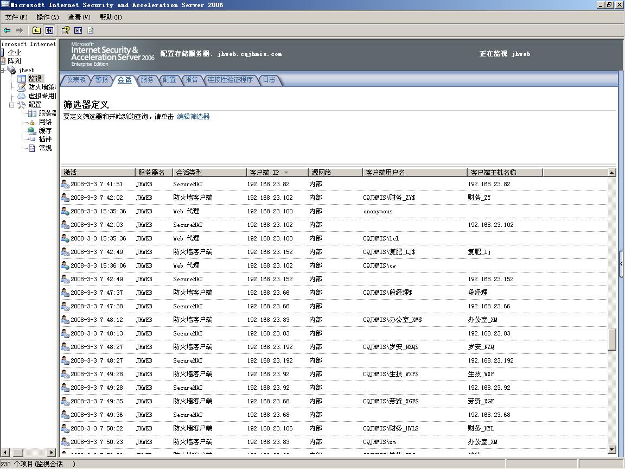The width and height of the screenshot is (625, 469).
Task: Switch to the 日志 tab
Action: click(269, 80)
